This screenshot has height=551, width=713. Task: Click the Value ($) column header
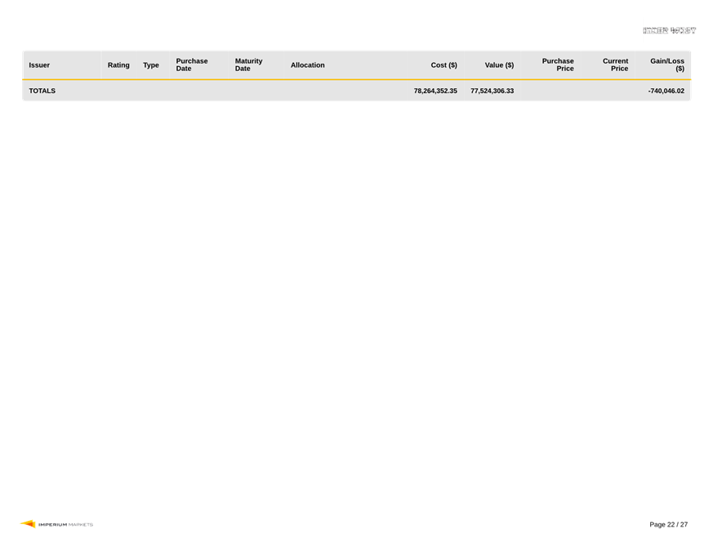click(499, 65)
